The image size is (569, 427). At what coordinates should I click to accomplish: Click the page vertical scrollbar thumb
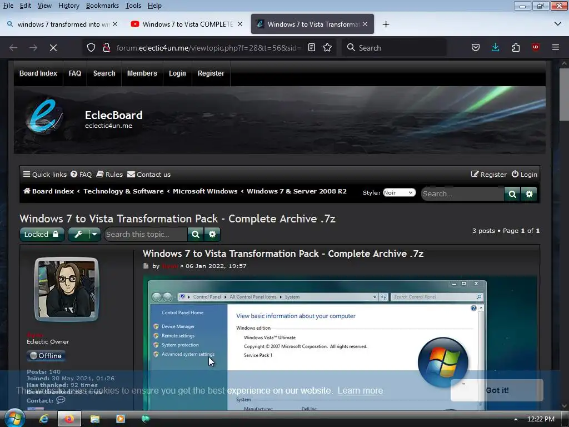point(564,95)
